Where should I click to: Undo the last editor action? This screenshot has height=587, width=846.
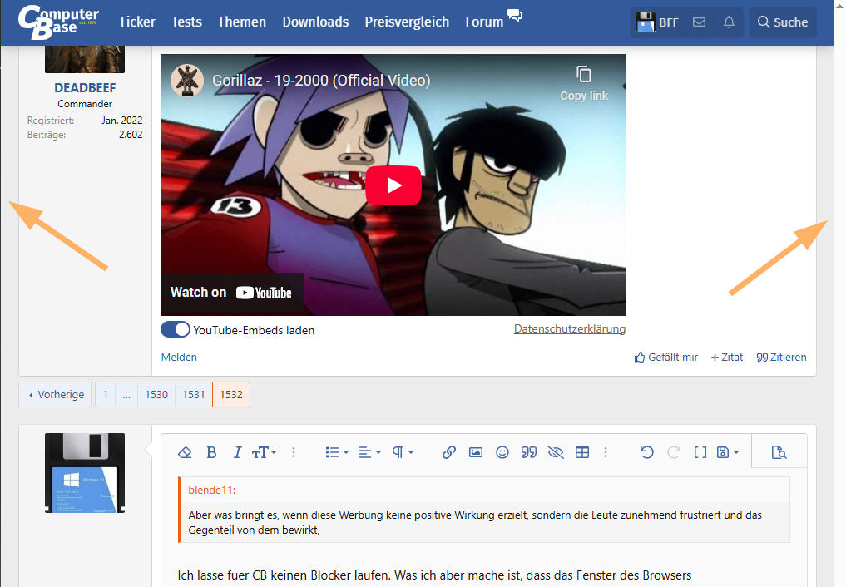coord(647,453)
